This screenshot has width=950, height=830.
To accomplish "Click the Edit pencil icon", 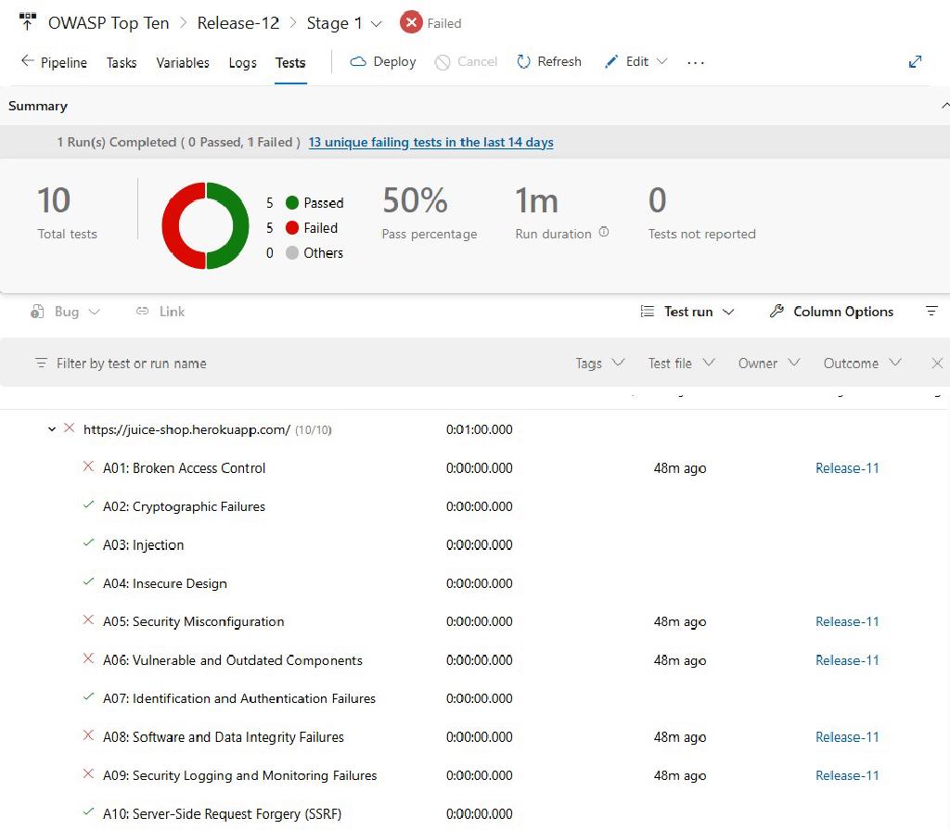I will click(x=611, y=62).
